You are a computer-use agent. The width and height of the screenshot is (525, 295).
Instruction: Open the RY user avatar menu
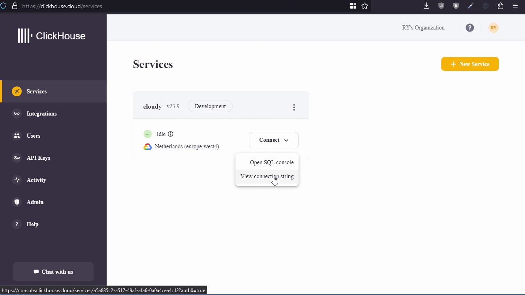click(493, 27)
